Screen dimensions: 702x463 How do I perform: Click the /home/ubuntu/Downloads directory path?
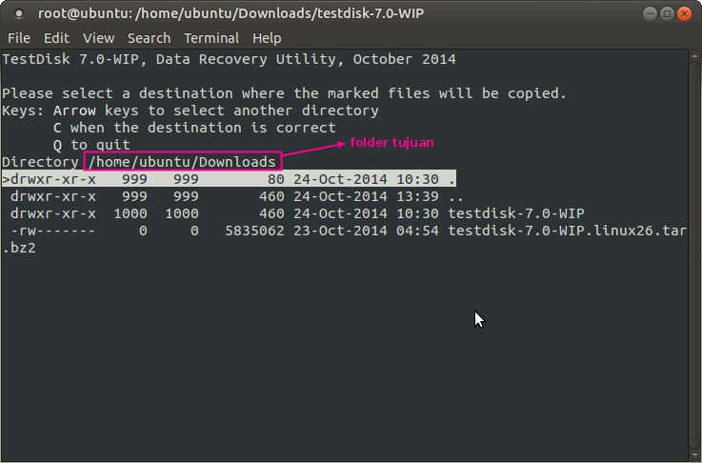(x=182, y=162)
